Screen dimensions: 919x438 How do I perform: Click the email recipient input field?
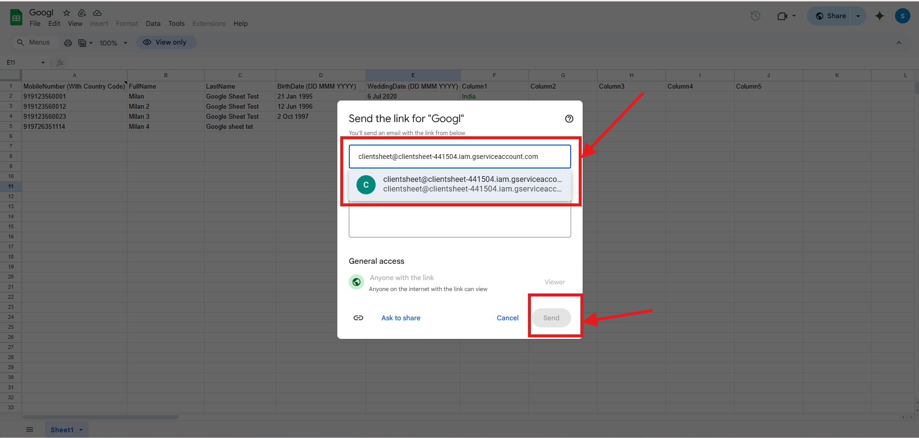tap(460, 157)
